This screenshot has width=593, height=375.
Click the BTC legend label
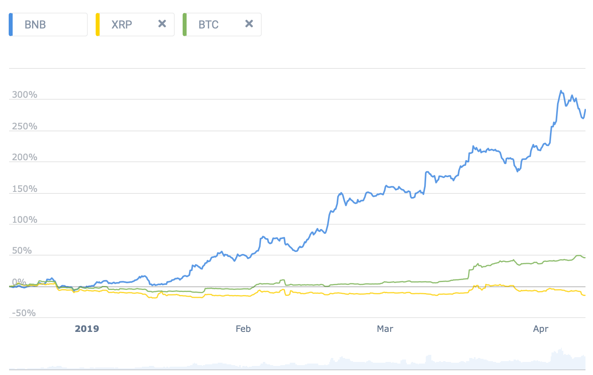coord(208,25)
